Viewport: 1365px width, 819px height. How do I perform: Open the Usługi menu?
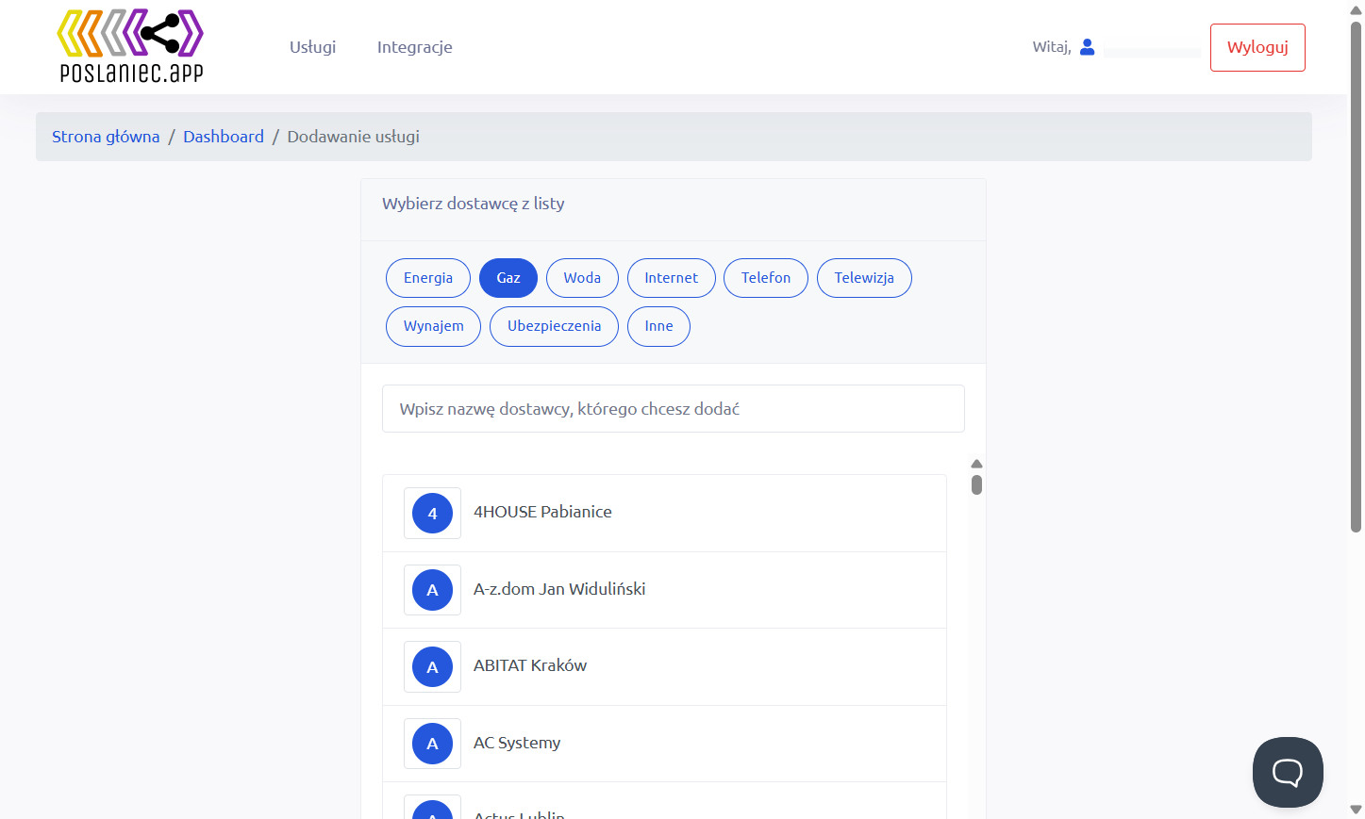pyautogui.click(x=312, y=47)
